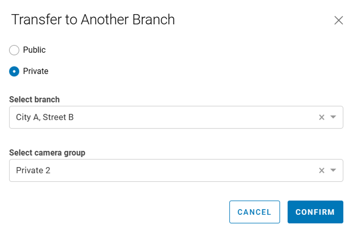The height and width of the screenshot is (234, 358).
Task: Confirm the branch transfer
Action: (x=315, y=212)
